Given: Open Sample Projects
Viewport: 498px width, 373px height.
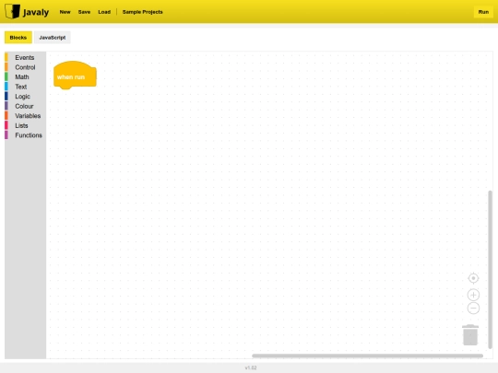Looking at the screenshot, I should point(142,12).
